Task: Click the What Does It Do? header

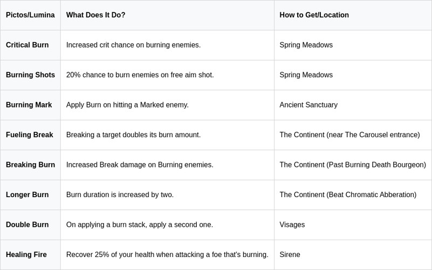Action: click(x=95, y=15)
